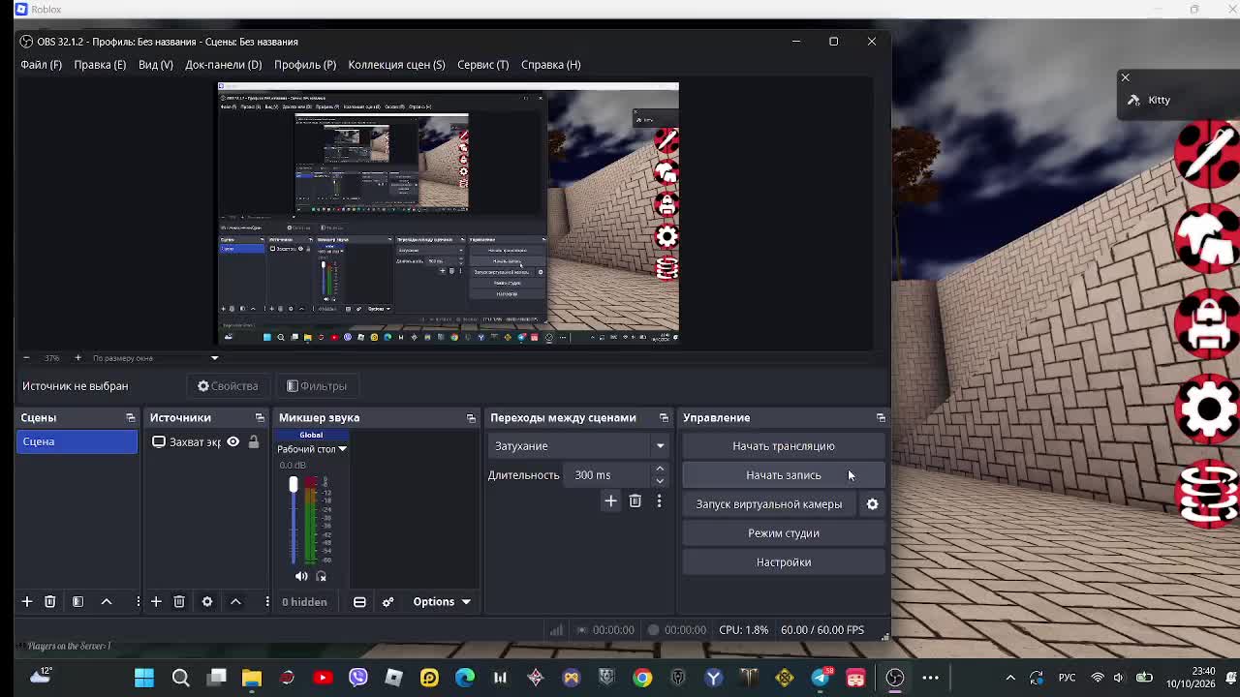Image resolution: width=1240 pixels, height=697 pixels.
Task: Toggle Режим студии button
Action: point(784,532)
